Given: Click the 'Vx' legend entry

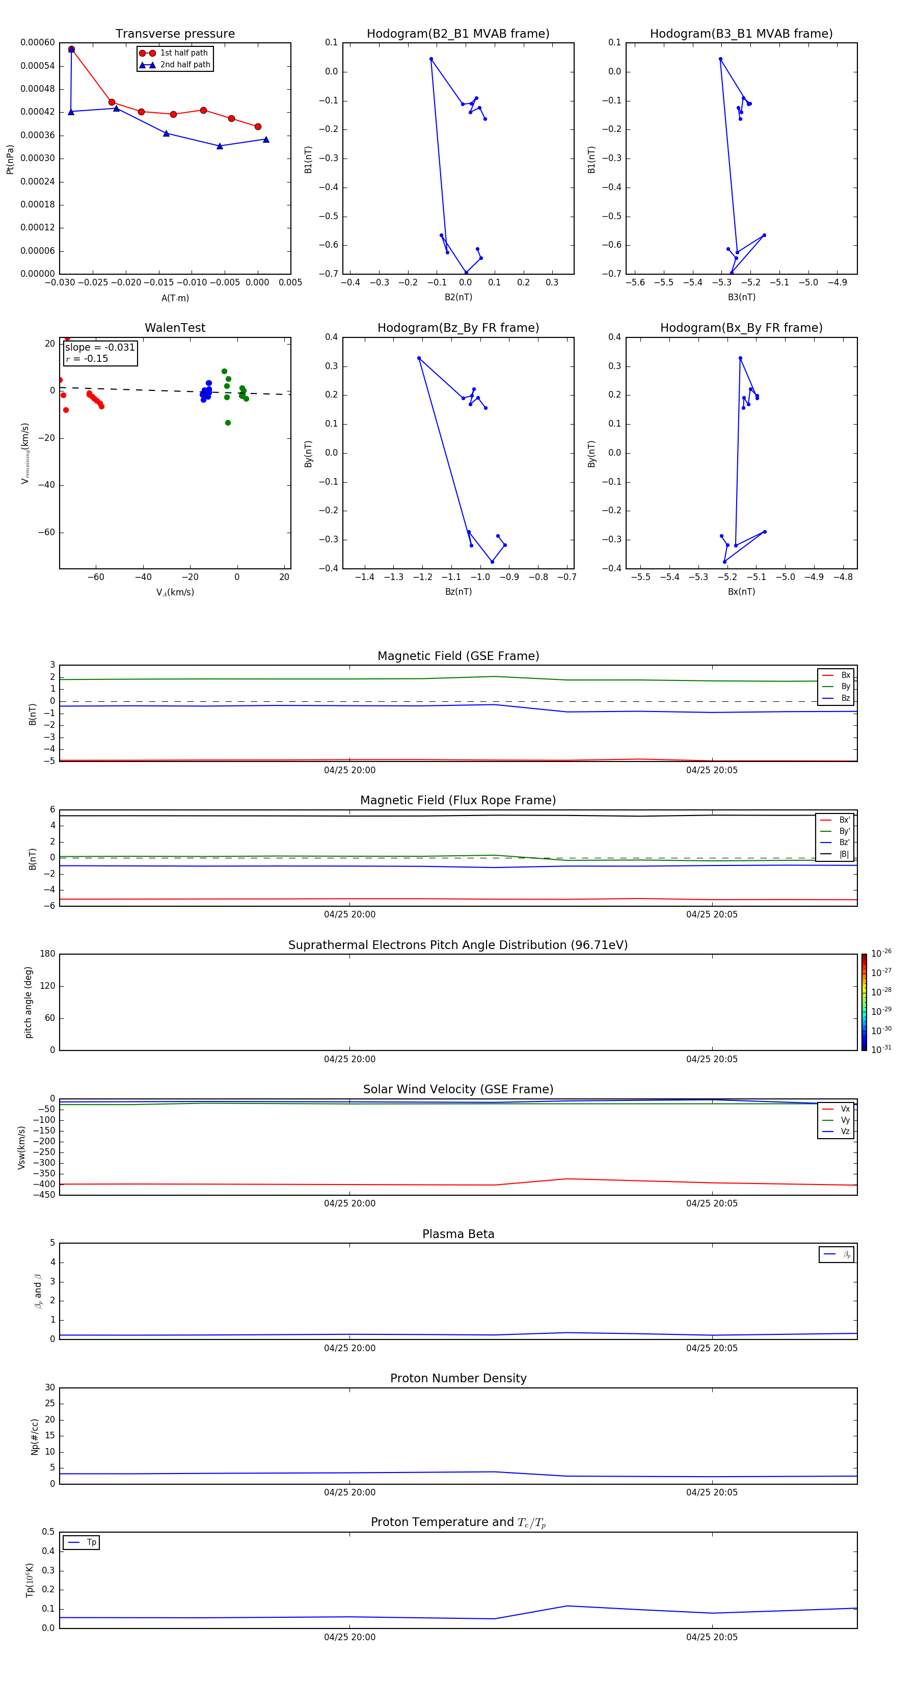Looking at the screenshot, I should 836,1109.
